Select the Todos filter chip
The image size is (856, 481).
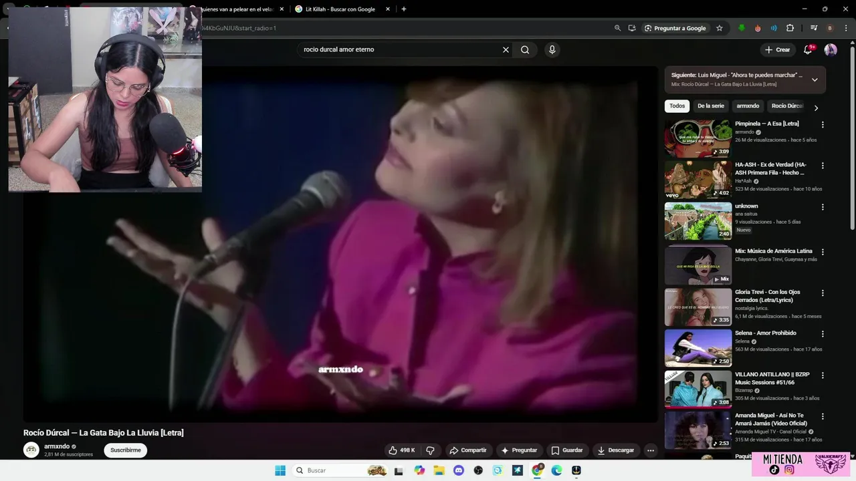point(677,106)
